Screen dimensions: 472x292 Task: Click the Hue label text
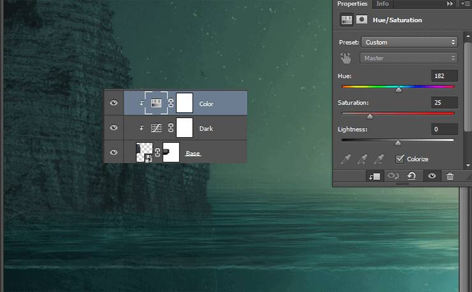(344, 76)
